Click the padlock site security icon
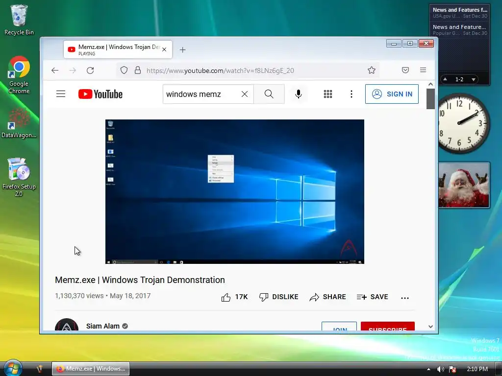 click(x=138, y=70)
